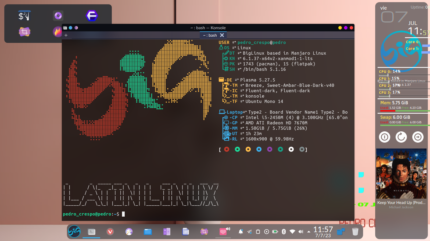Click the power-off circle button in sidebar widget

pyautogui.click(x=385, y=137)
